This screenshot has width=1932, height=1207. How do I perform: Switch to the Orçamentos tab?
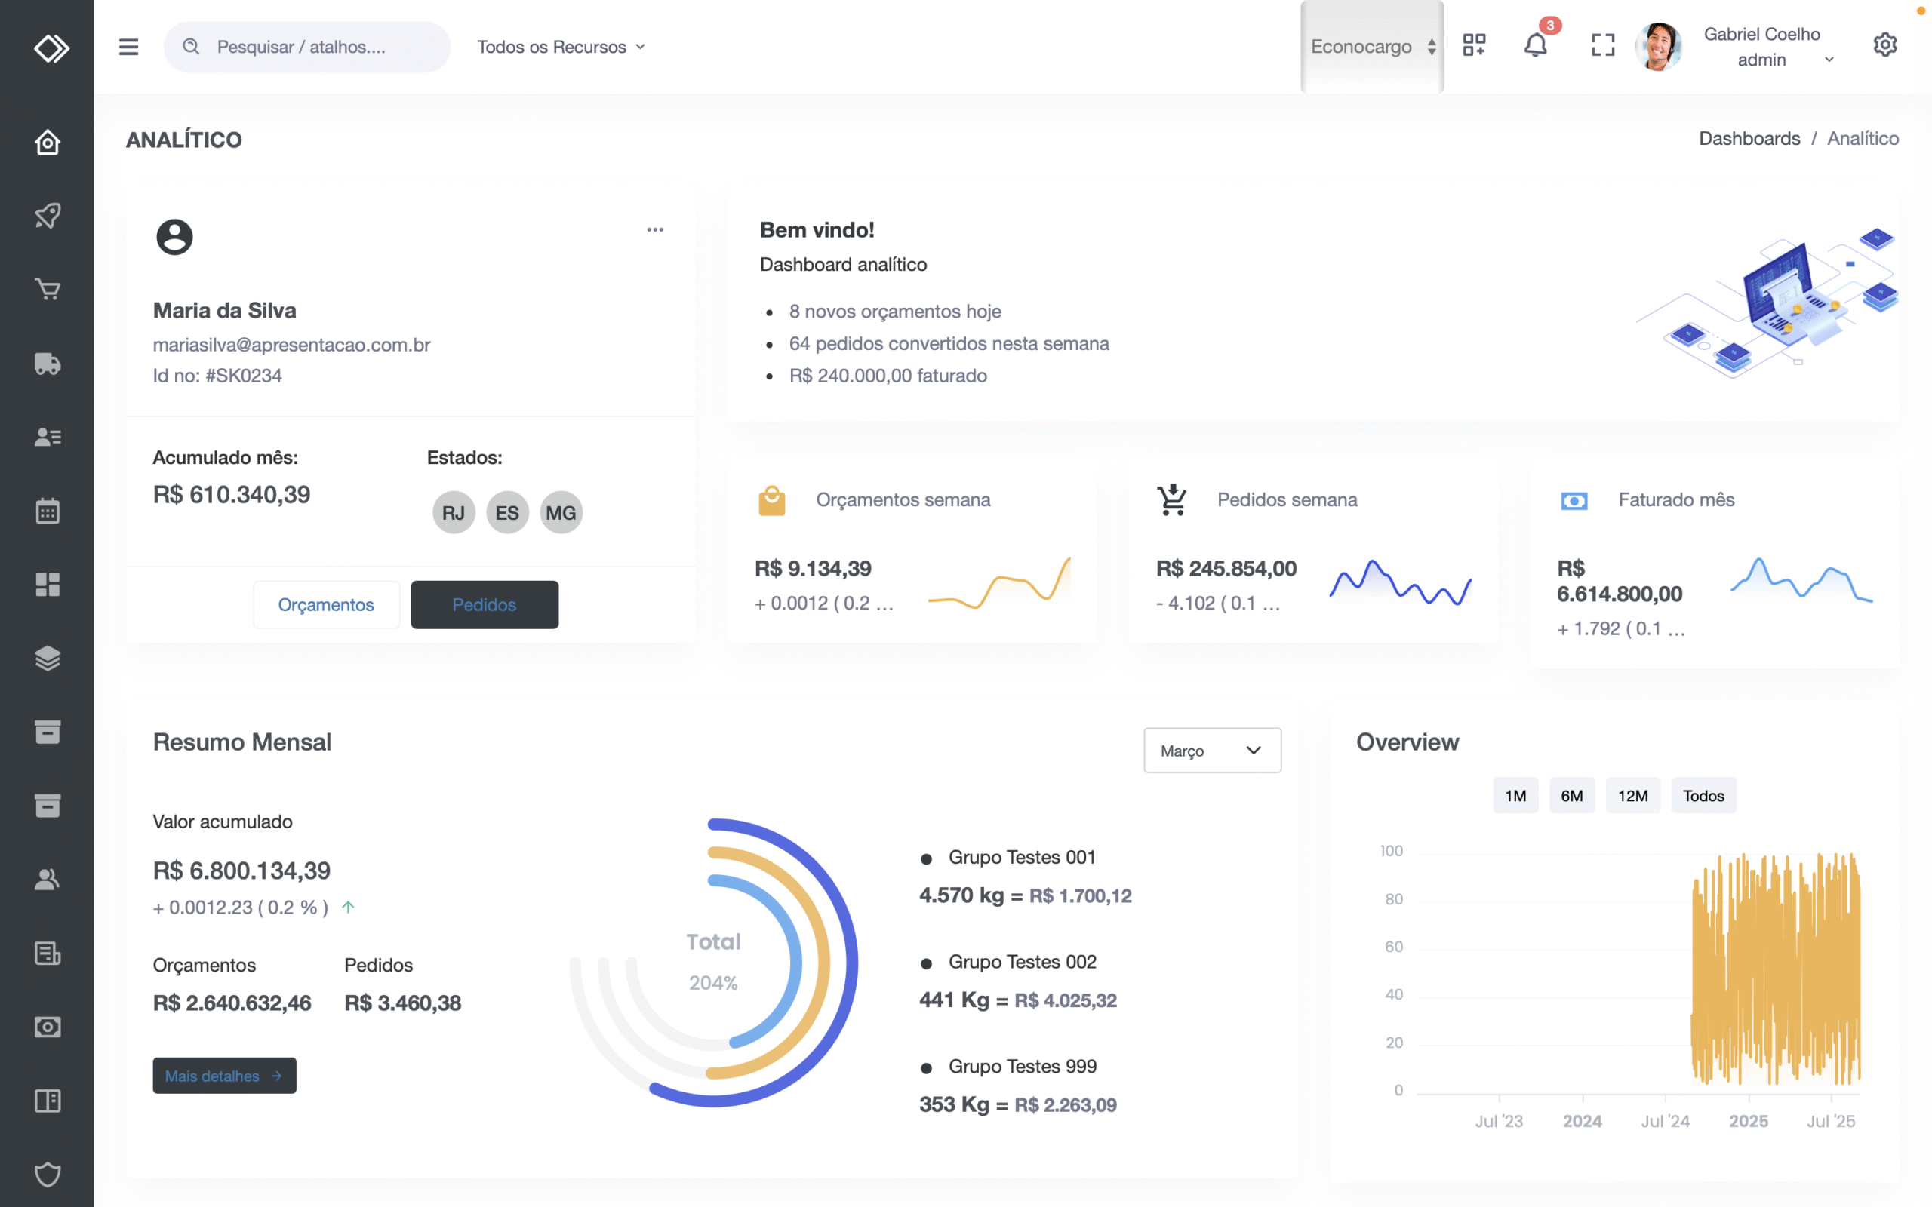(326, 605)
